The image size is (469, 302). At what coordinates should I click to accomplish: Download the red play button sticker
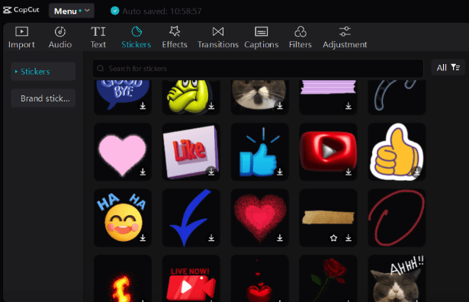coord(349,172)
